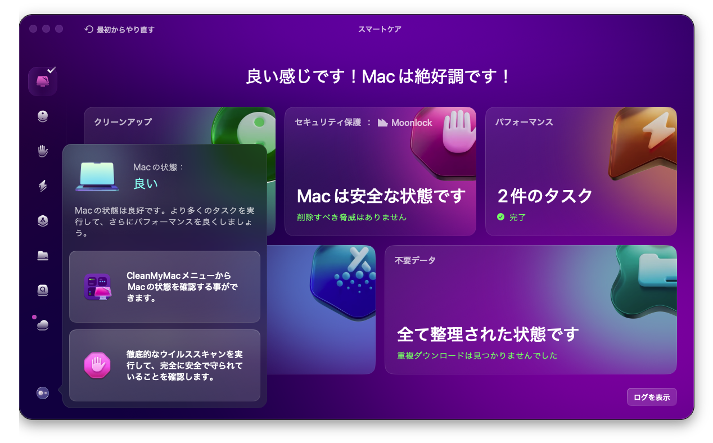Select the Space Lens magnifier sidebar icon
This screenshot has width=713, height=443.
coord(43,290)
